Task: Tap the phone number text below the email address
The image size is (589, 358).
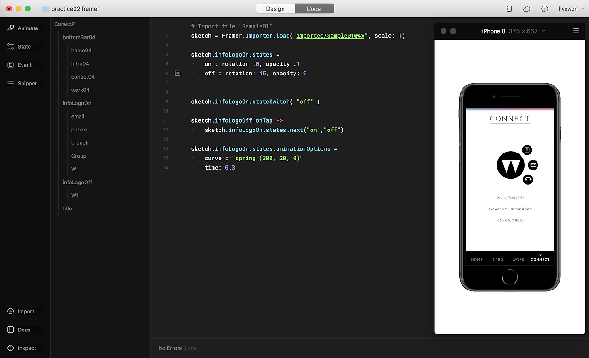Action: point(510,220)
